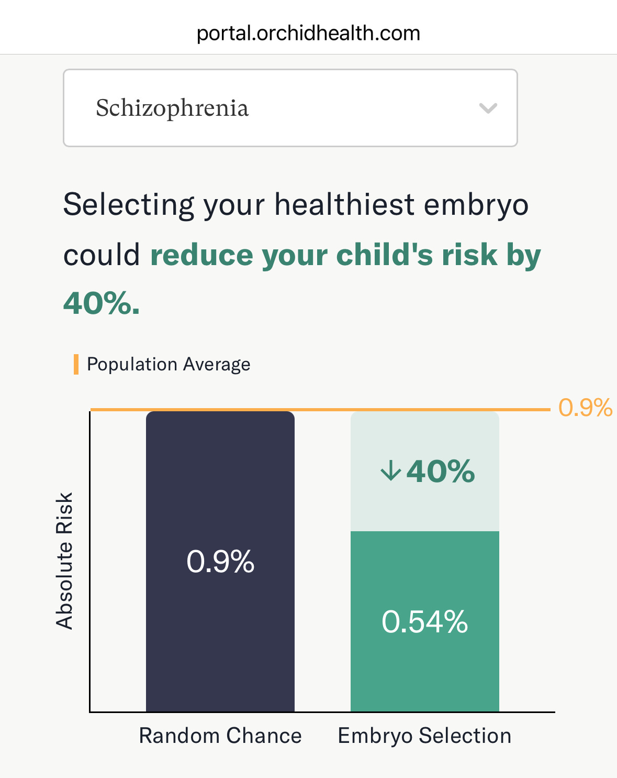617x778 pixels.
Task: Click the Absolute Risk axis title
Action: click(65, 562)
